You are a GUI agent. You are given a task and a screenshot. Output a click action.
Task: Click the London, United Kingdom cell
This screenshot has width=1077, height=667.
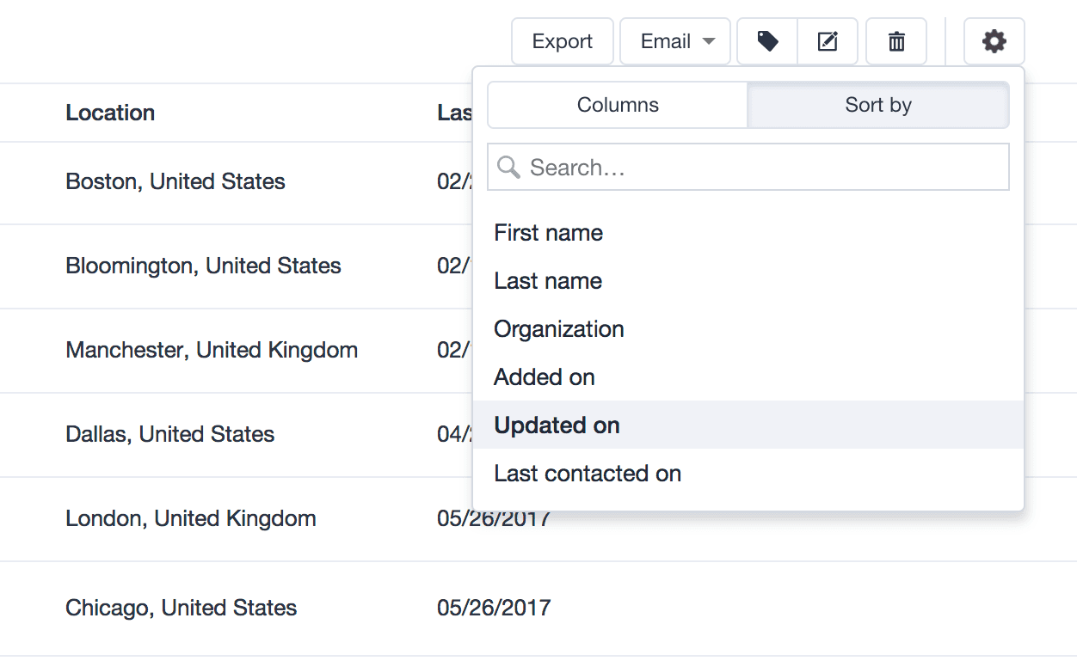pyautogui.click(x=191, y=518)
